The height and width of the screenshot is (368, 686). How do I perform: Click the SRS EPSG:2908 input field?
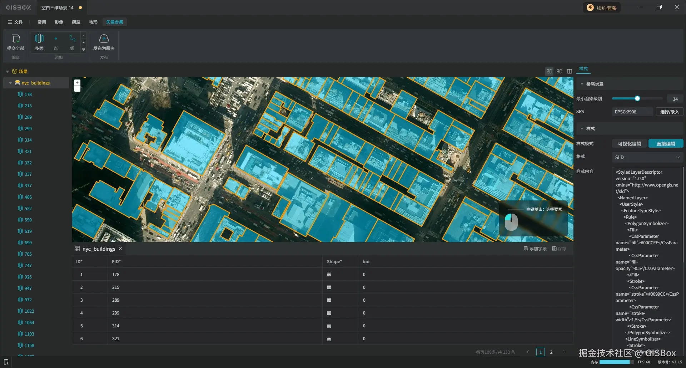point(632,112)
